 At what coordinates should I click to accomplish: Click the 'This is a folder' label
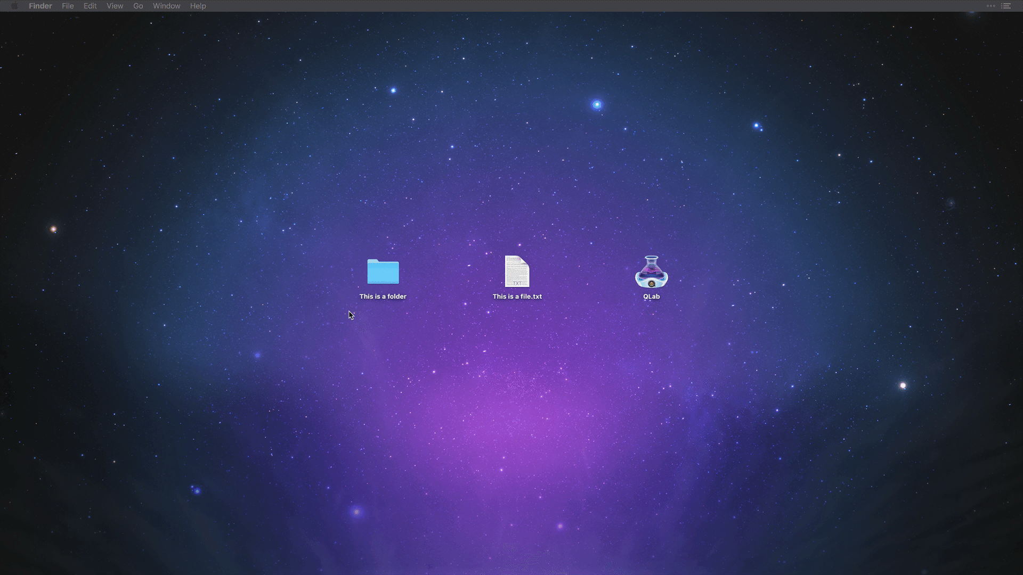[x=383, y=297]
